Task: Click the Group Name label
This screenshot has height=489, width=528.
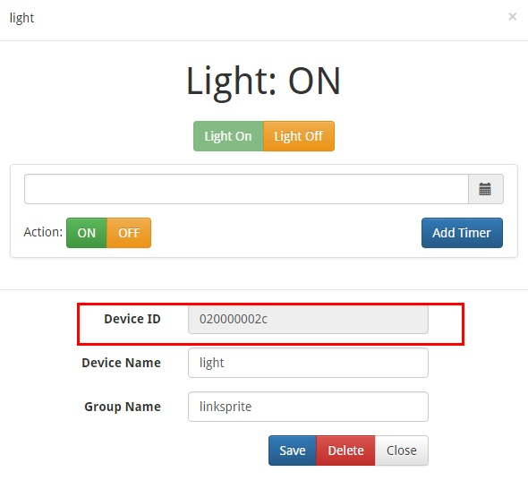Action: point(123,407)
